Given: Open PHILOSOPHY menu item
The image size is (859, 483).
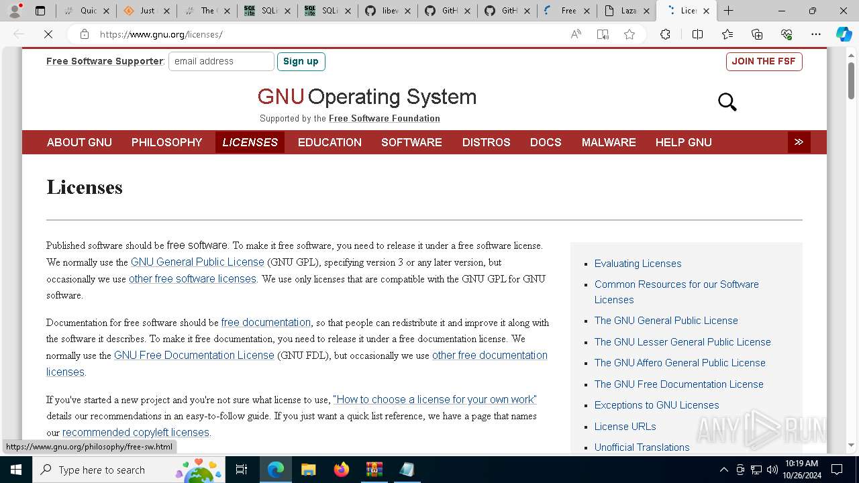Looking at the screenshot, I should 166,142.
